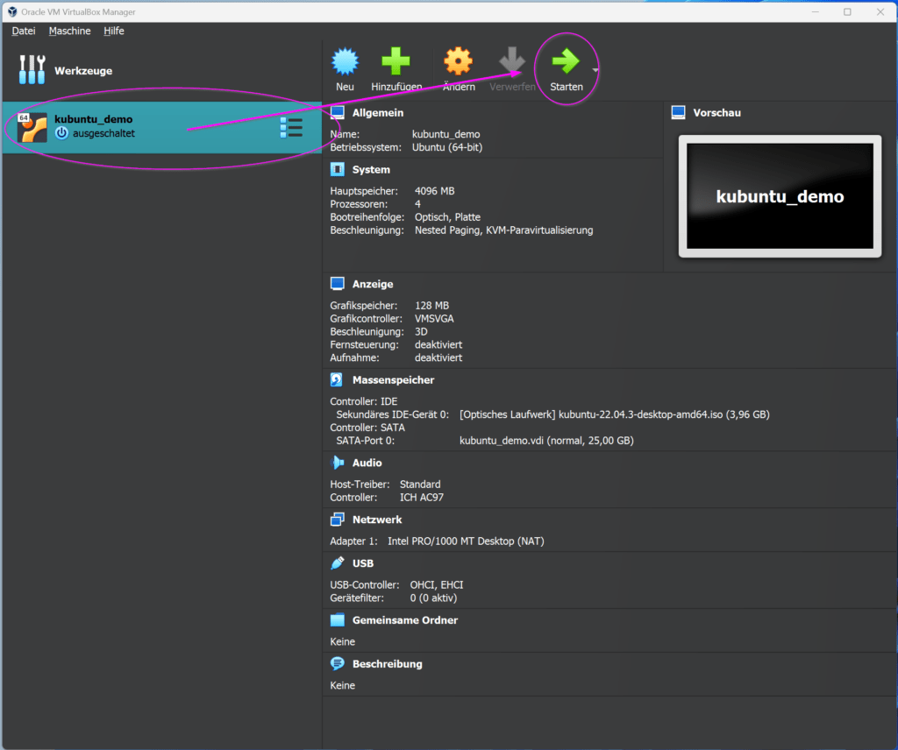Viewport: 898px width, 750px height.
Task: Click the power state icon beside ausgeschaltet
Action: [x=62, y=133]
